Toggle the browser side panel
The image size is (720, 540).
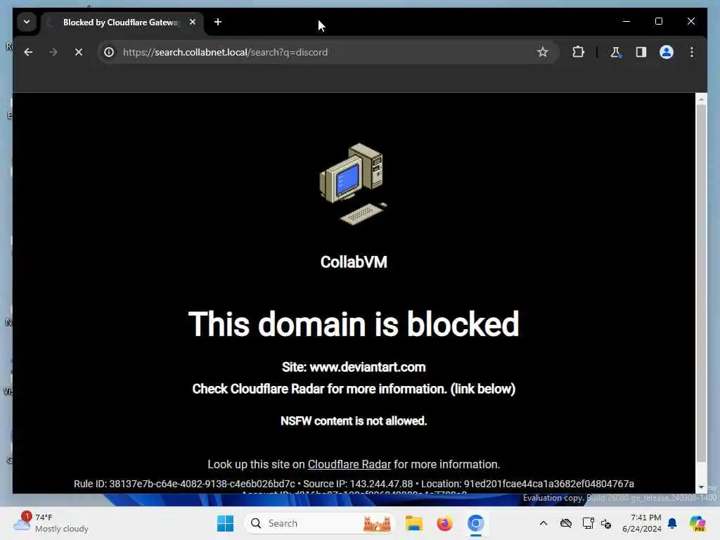(x=641, y=52)
